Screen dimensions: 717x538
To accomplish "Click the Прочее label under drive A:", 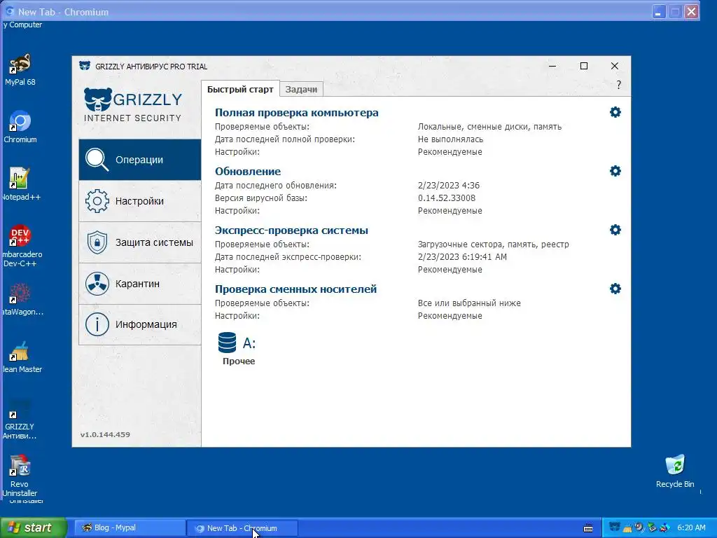I will (239, 361).
